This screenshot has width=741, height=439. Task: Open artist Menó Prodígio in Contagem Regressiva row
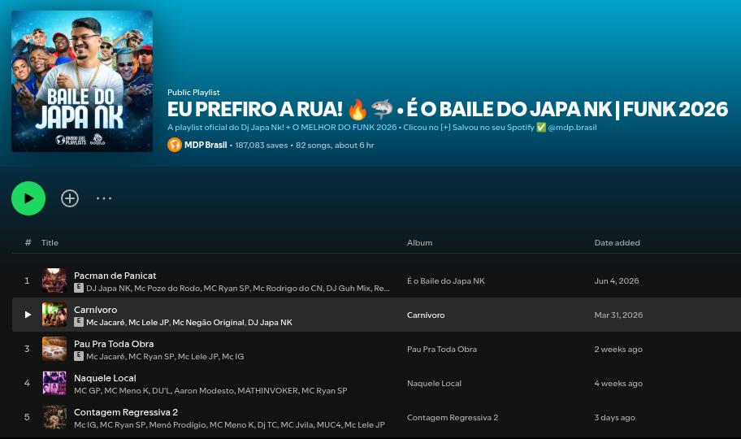(177, 425)
